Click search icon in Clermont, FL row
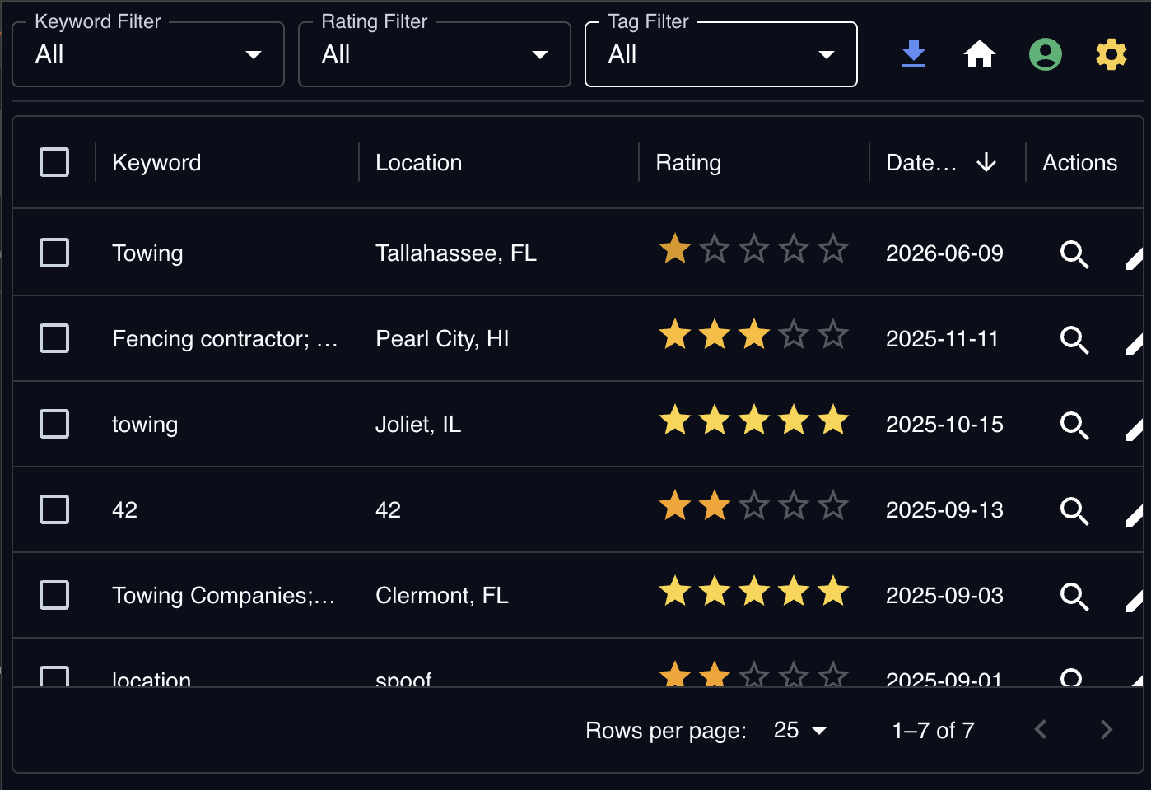The width and height of the screenshot is (1151, 790). pos(1074,597)
